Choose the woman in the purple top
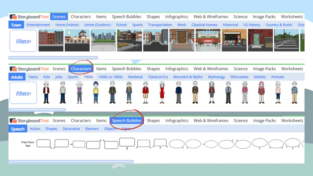The image size is (313, 176). pyautogui.click(x=79, y=92)
